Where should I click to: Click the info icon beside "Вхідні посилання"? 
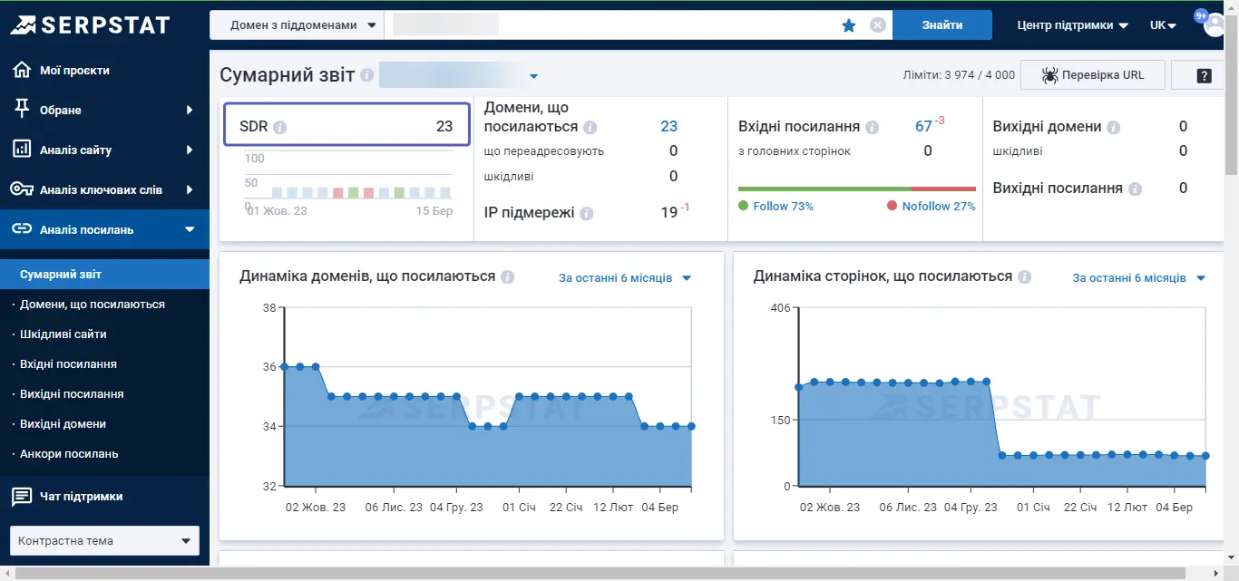873,126
